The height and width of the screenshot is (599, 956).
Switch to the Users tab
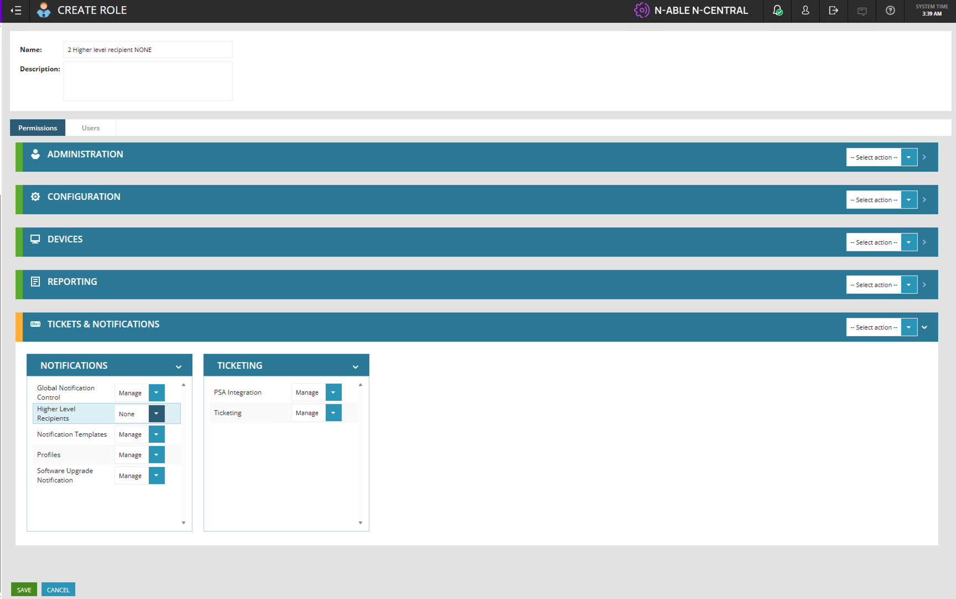click(91, 128)
